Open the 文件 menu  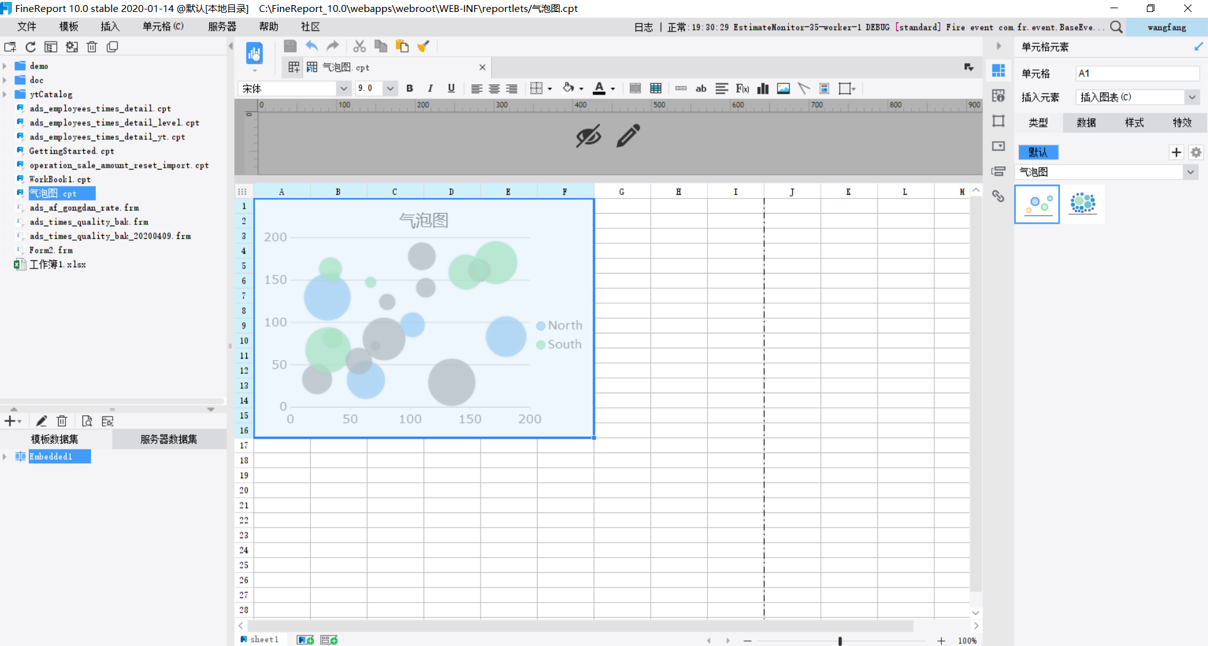click(x=27, y=26)
